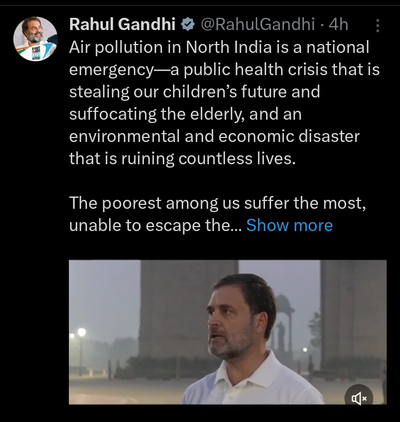The width and height of the screenshot is (400, 422).
Task: Play the video of Rahul Gandhi speaking
Action: coord(228,332)
